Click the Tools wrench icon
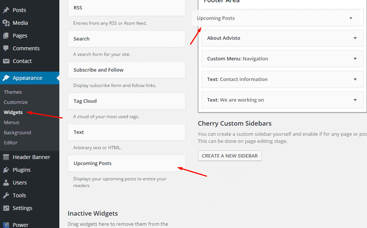Screen dimensions: 367x228 point(6,195)
